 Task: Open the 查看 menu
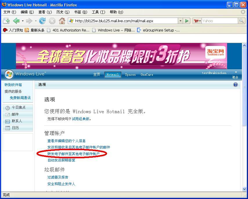coord(45,12)
